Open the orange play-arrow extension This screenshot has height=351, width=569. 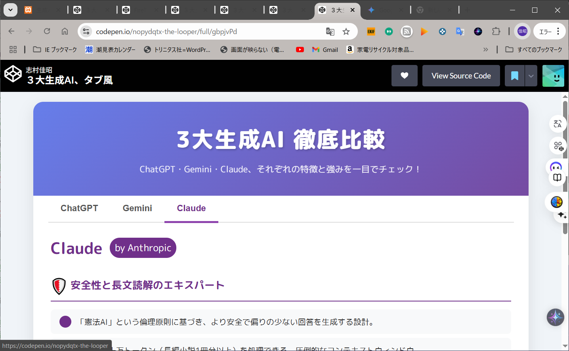click(x=424, y=31)
